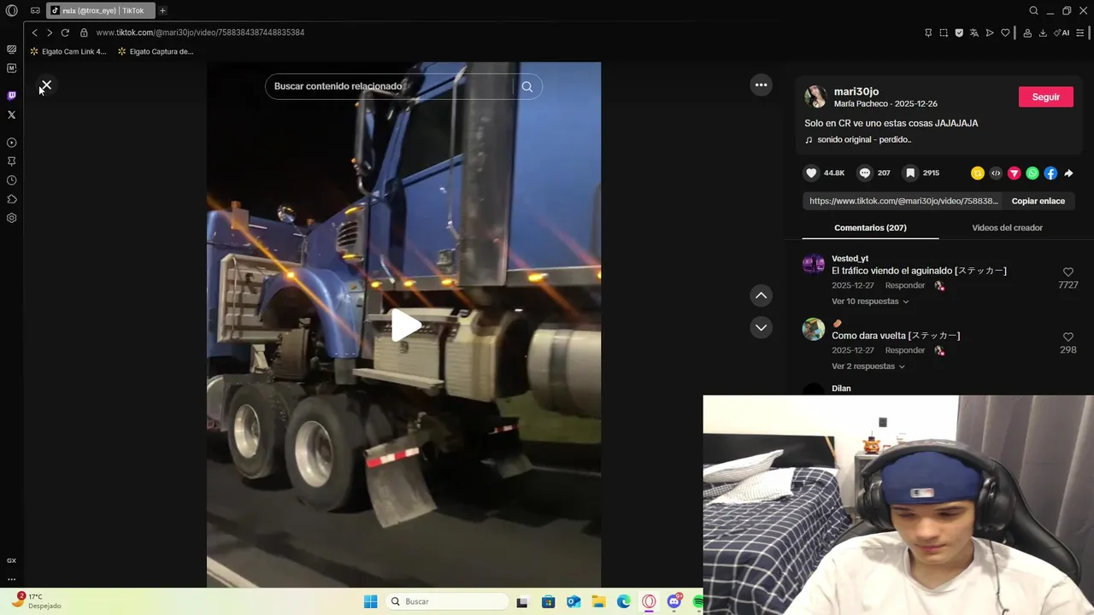Reply to Vested_yt's comment with Responder
This screenshot has width=1094, height=615.
pos(905,285)
